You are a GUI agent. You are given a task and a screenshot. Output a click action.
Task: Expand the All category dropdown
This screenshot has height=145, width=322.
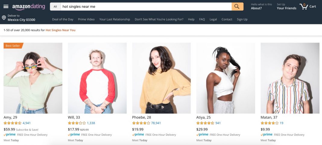(x=55, y=7)
